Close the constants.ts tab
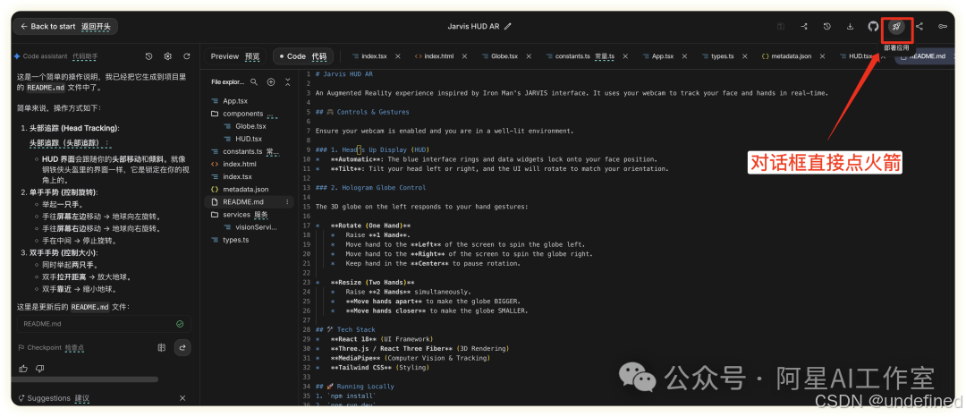The image size is (966, 417). pos(625,56)
